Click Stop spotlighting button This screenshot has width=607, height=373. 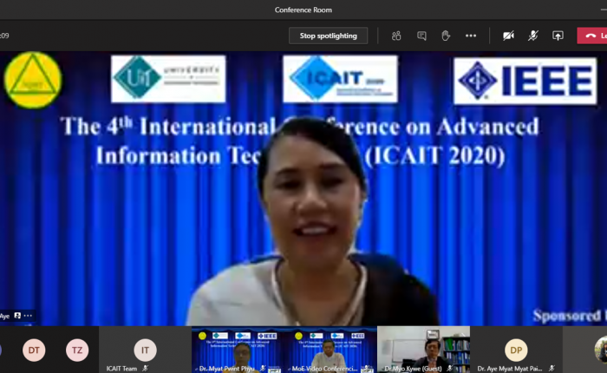click(x=328, y=36)
